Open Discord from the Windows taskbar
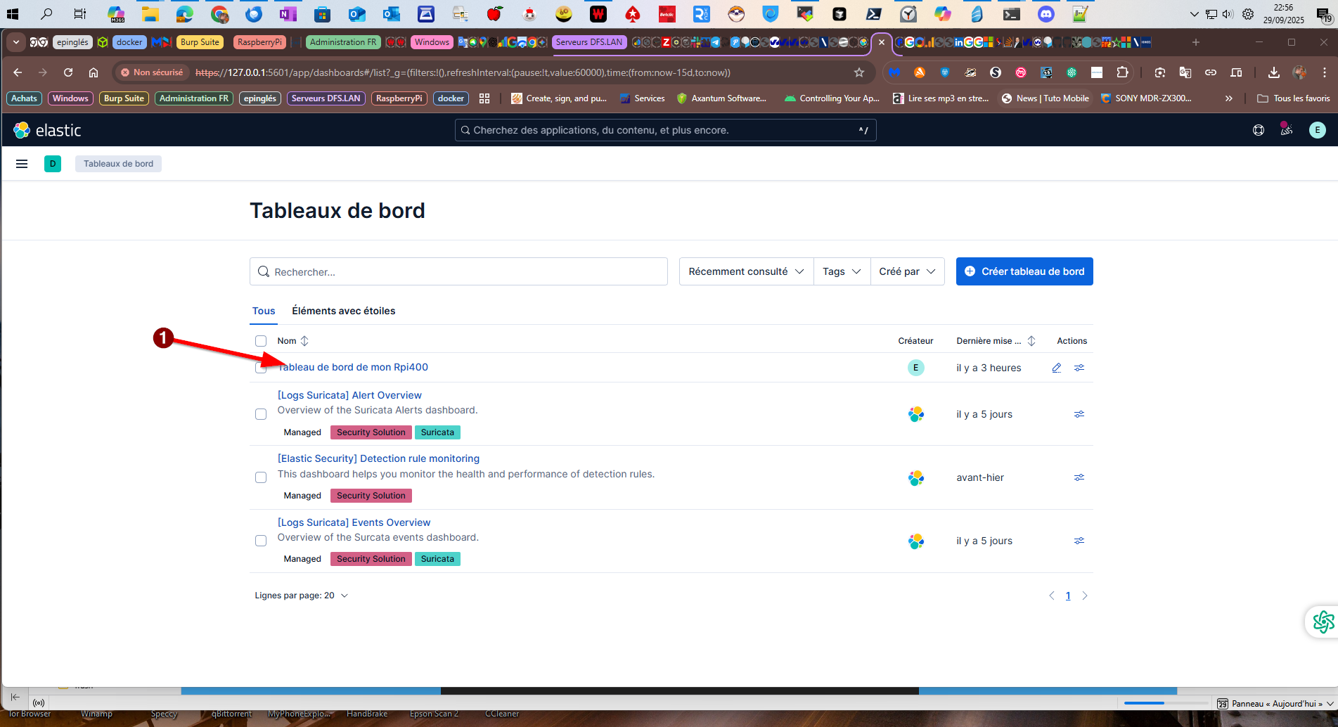The width and height of the screenshot is (1338, 727). (1046, 13)
